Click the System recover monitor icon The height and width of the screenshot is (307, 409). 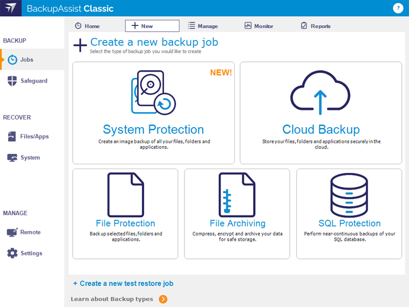pos(12,157)
